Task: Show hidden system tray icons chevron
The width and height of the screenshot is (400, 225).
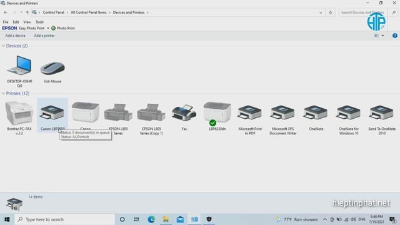Action: pyautogui.click(x=325, y=219)
